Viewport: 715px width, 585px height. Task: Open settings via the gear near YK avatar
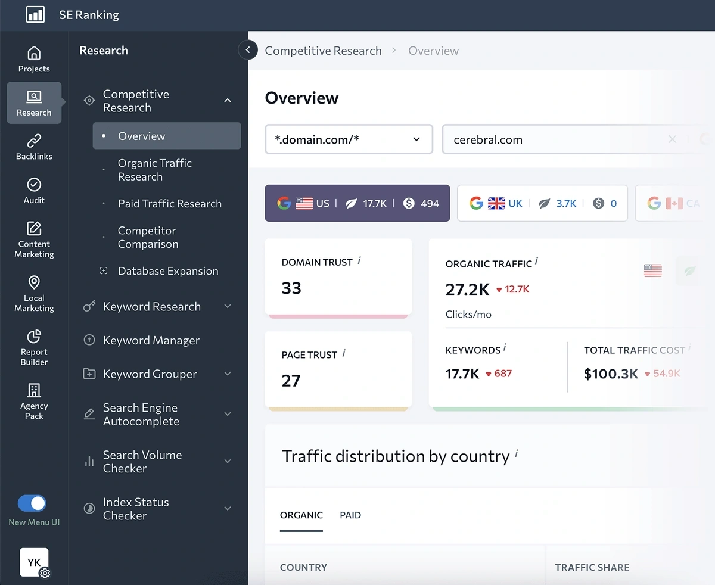pyautogui.click(x=45, y=572)
